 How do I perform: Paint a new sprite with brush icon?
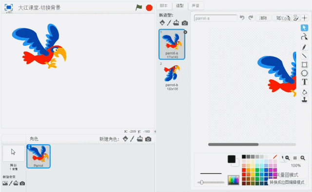[132, 139]
